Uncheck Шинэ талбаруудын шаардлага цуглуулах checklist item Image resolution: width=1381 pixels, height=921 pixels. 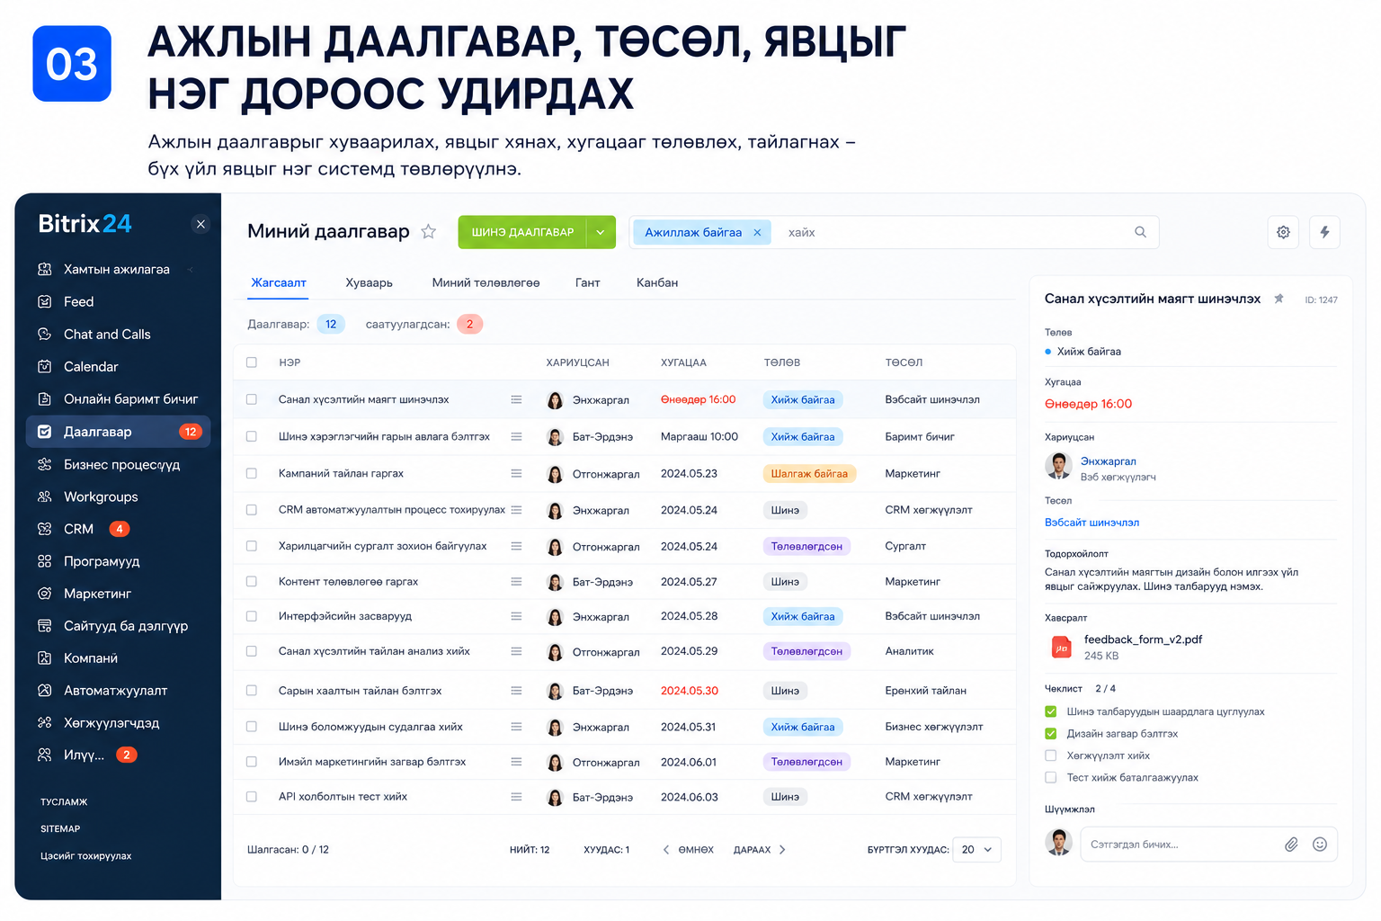1050,711
